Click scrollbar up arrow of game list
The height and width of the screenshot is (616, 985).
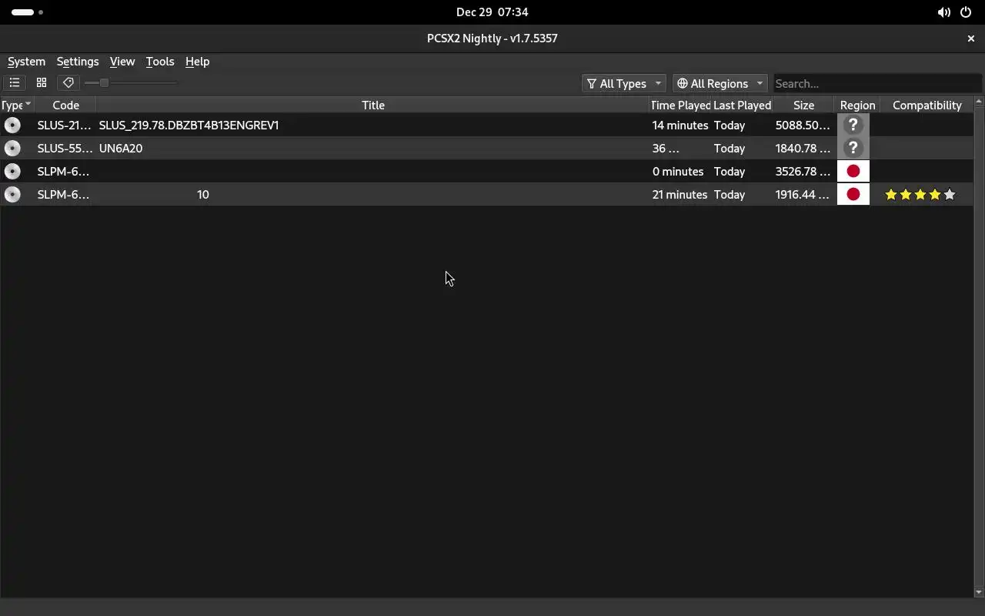[x=979, y=102]
